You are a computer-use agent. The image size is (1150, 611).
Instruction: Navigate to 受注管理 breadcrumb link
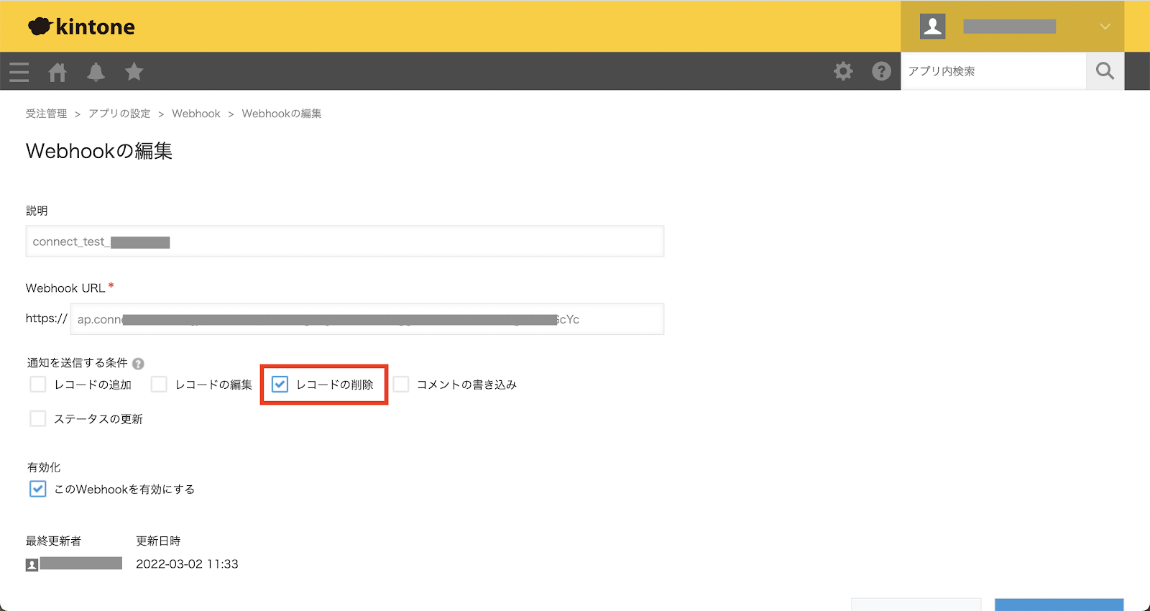(47, 114)
